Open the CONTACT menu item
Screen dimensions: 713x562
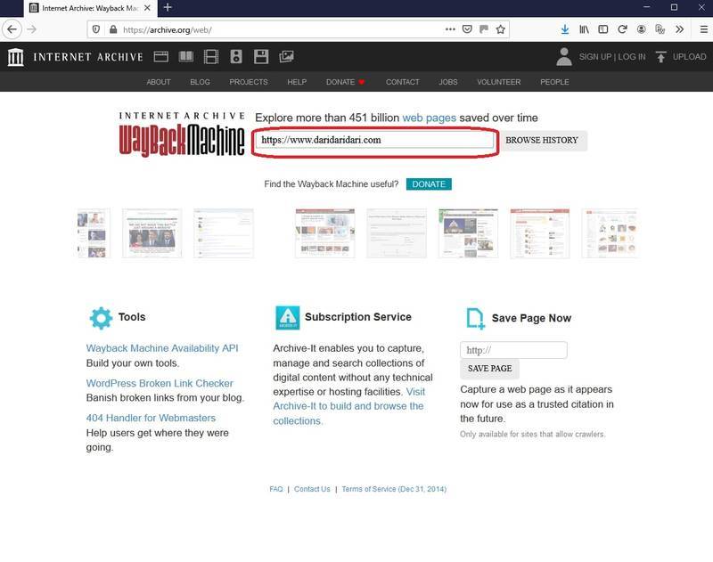403,82
